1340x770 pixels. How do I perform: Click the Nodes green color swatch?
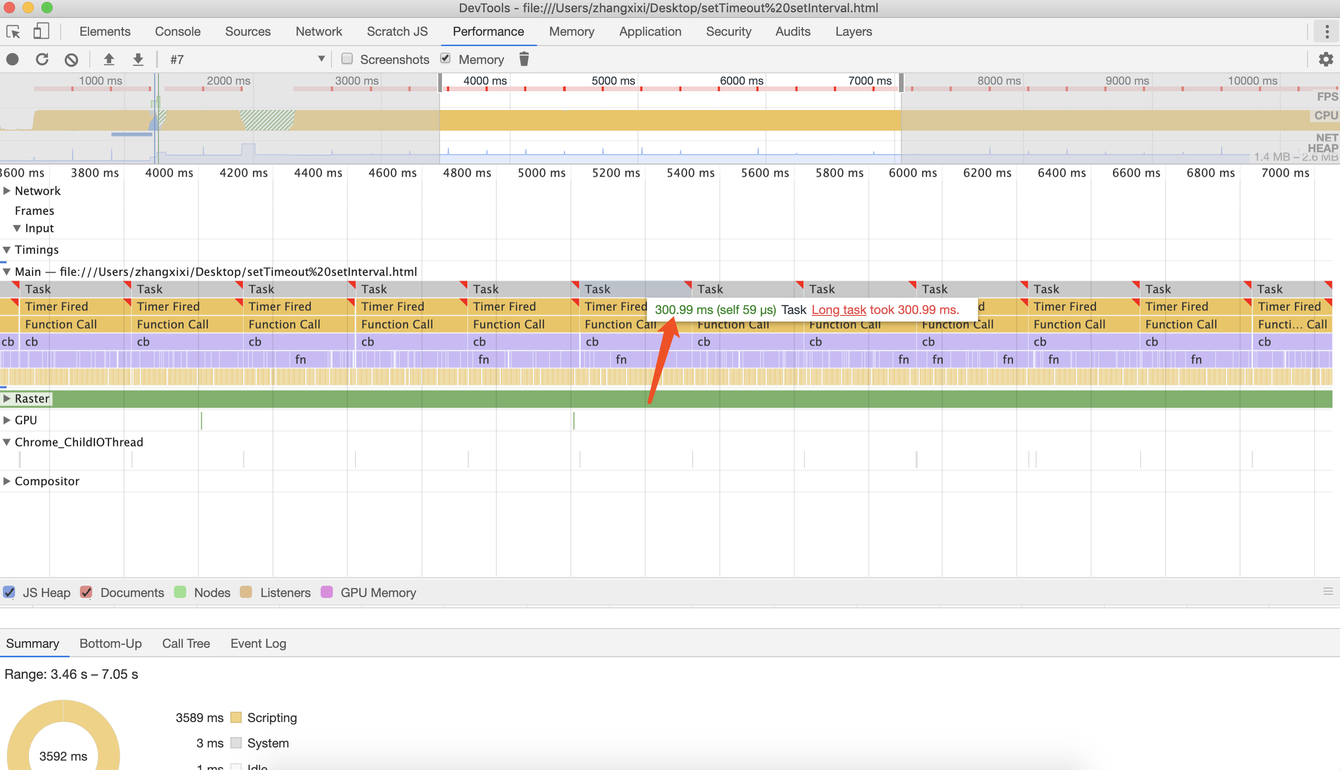181,592
